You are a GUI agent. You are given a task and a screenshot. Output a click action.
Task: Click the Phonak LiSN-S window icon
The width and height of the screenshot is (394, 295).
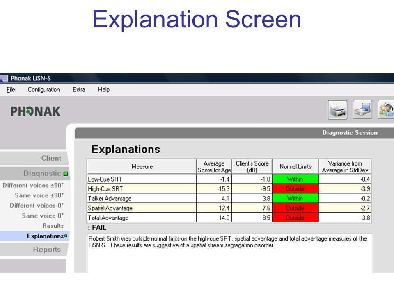pos(4,78)
